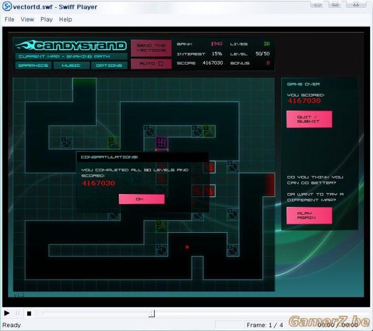373x331 pixels.
Task: Open the Help menu
Action: point(65,19)
